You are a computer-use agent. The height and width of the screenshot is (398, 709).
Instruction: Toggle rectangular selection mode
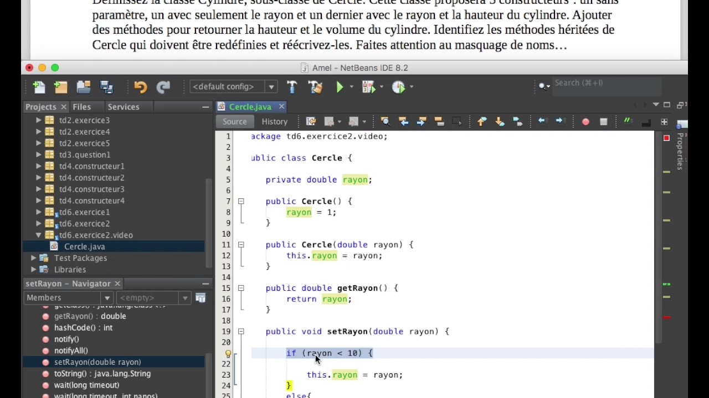coord(456,122)
